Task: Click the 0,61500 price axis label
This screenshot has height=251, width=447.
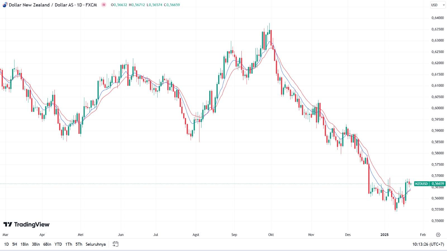Action: click(x=438, y=74)
